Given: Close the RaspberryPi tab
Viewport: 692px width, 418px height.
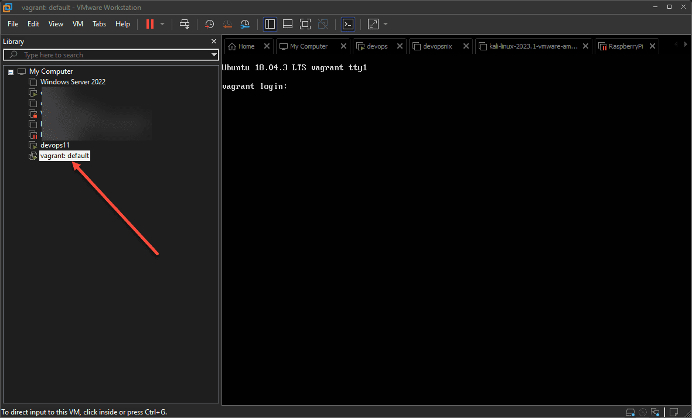Looking at the screenshot, I should coord(652,46).
